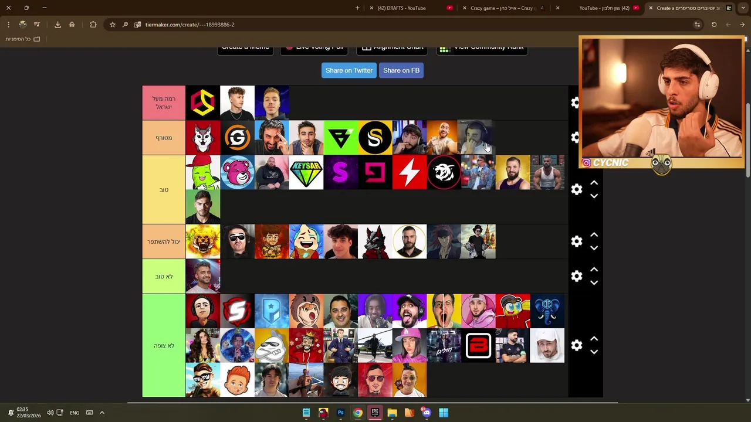Viewport: 751px width, 422px height.
Task: Select the green B logo tile
Action: (x=341, y=138)
